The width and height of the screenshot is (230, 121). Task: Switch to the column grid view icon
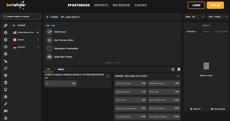coord(173,69)
